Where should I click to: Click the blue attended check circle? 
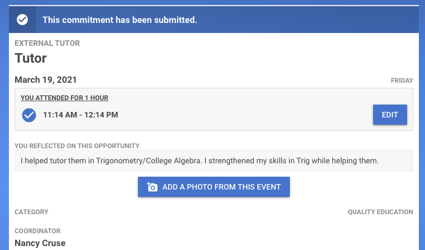[x=28, y=115]
